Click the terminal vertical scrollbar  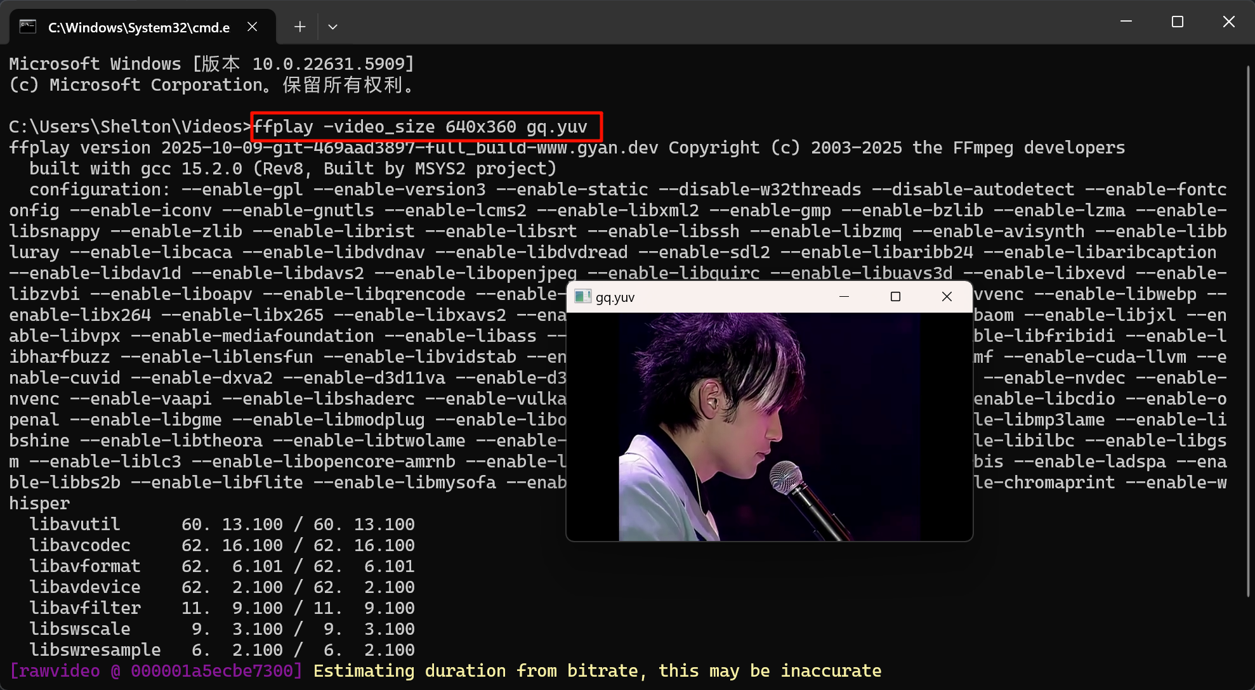pyautogui.click(x=1247, y=330)
